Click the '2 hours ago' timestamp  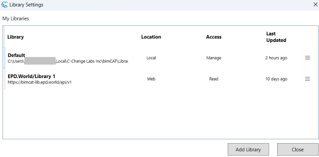276,58
